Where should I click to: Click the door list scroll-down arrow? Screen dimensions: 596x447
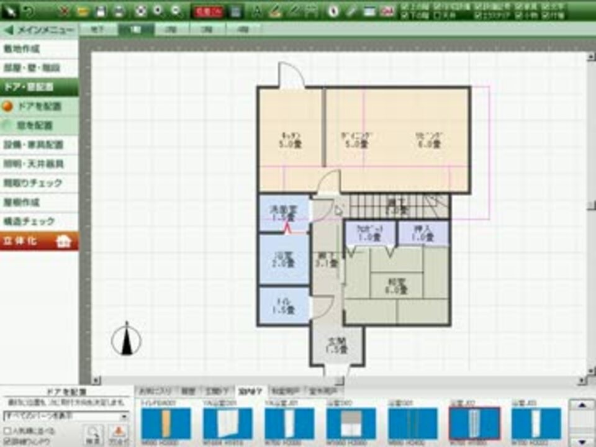[x=582, y=441]
